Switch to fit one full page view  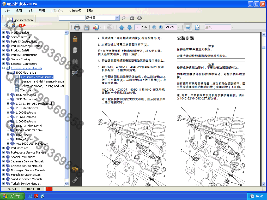click(x=197, y=27)
